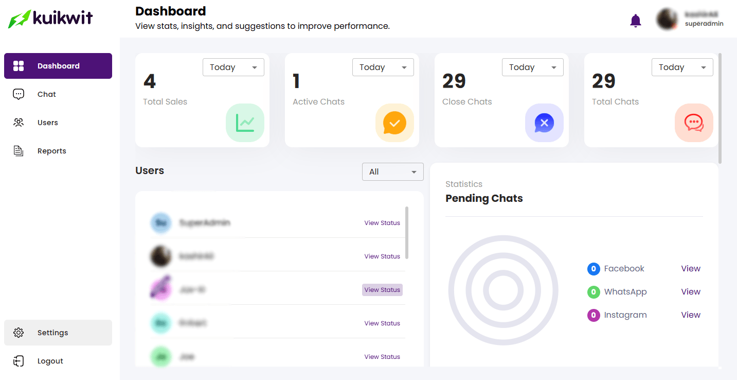Go to Chat in the sidebar
The height and width of the screenshot is (380, 737).
coord(46,94)
